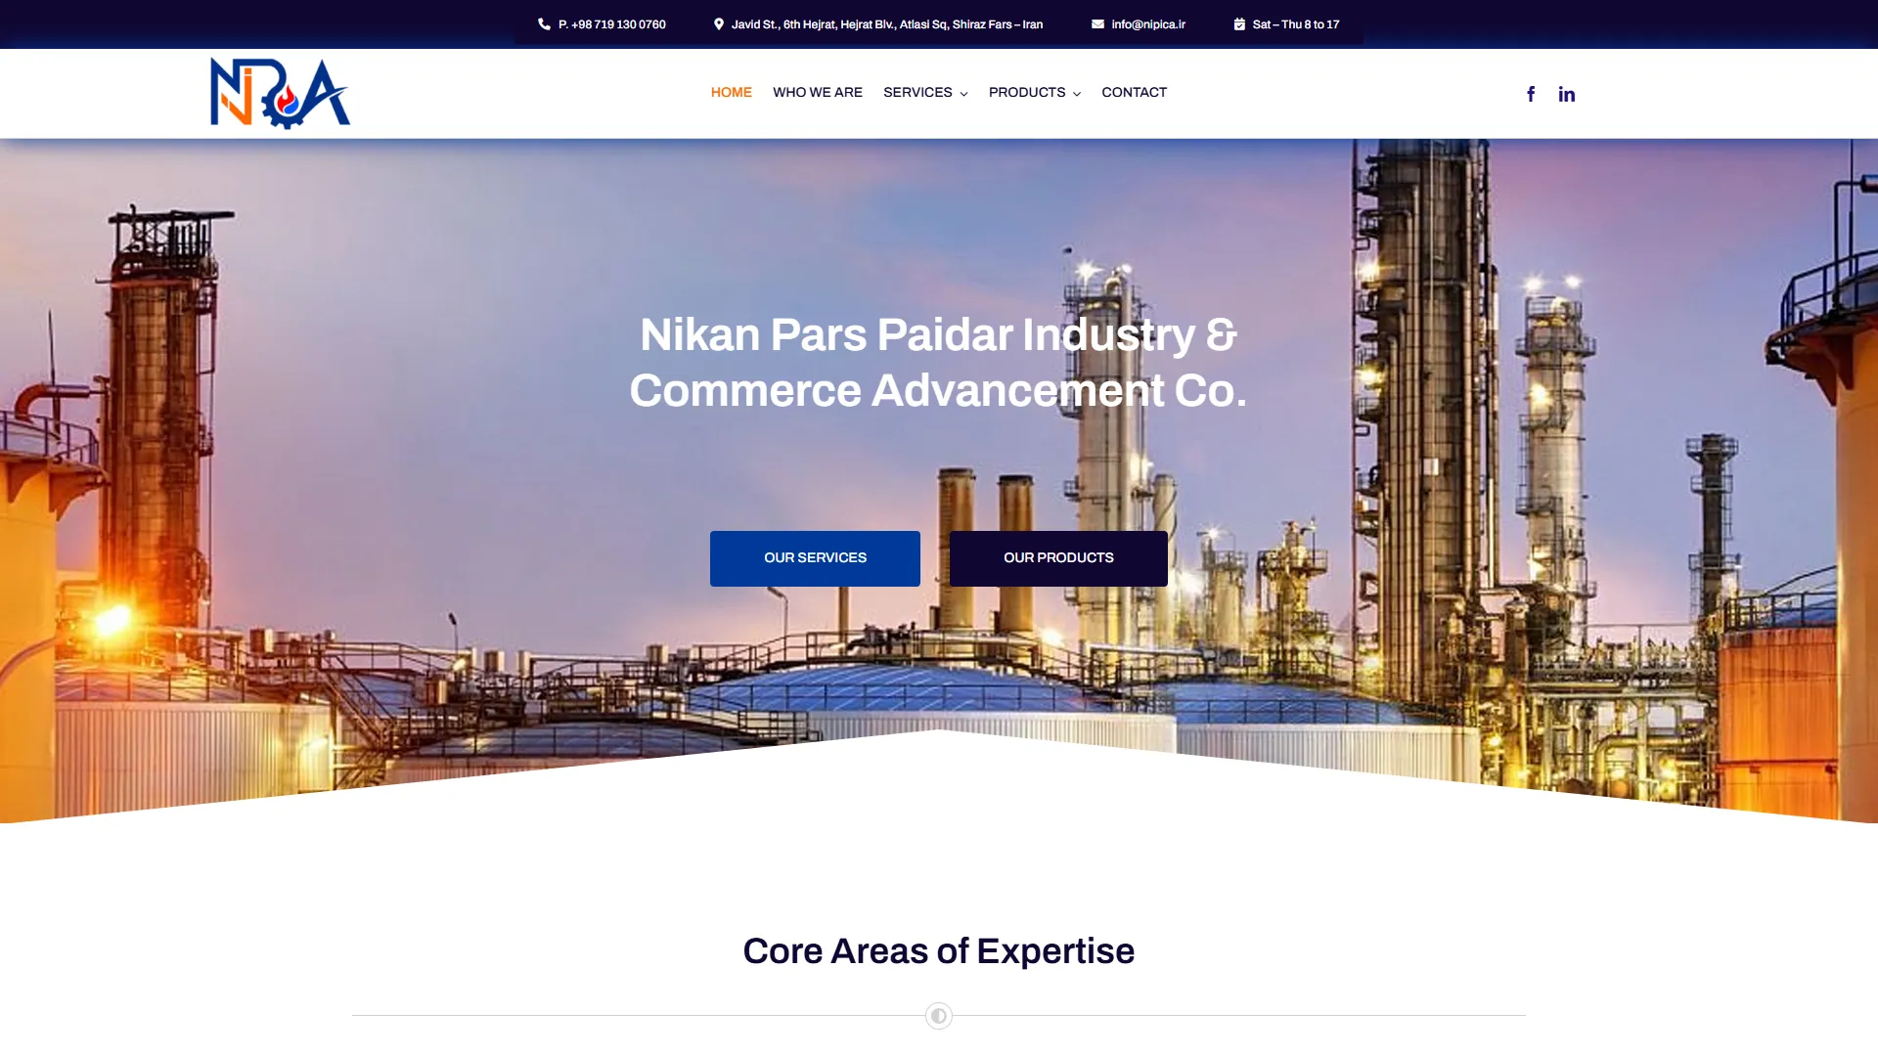Open the Facebook page icon
Image resolution: width=1878 pixels, height=1056 pixels.
pos(1531,94)
